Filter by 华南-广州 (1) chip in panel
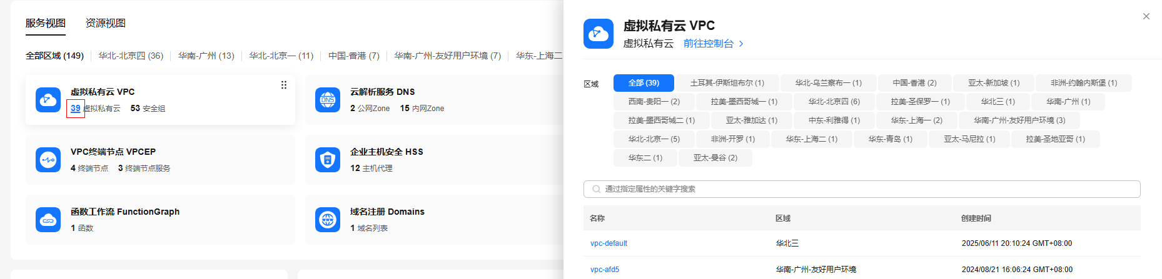This screenshot has width=1162, height=279. (1069, 102)
